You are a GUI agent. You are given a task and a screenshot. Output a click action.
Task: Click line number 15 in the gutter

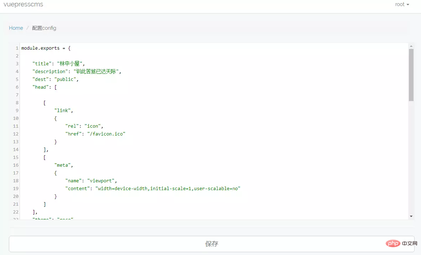click(15, 157)
